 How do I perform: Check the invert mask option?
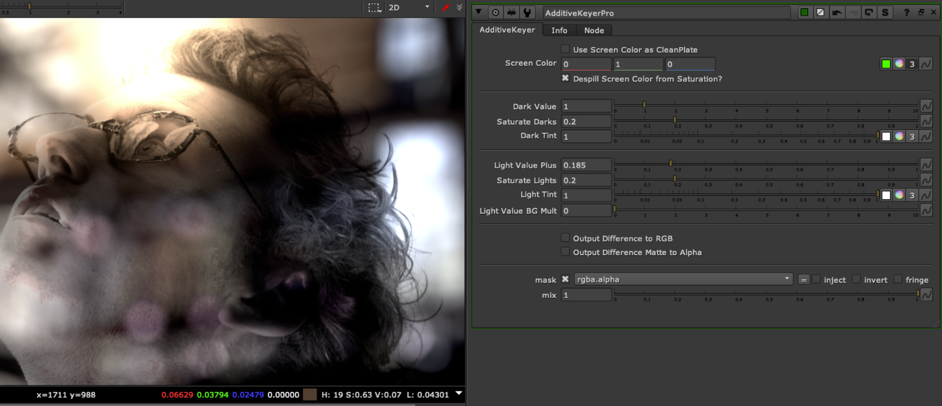(x=857, y=279)
